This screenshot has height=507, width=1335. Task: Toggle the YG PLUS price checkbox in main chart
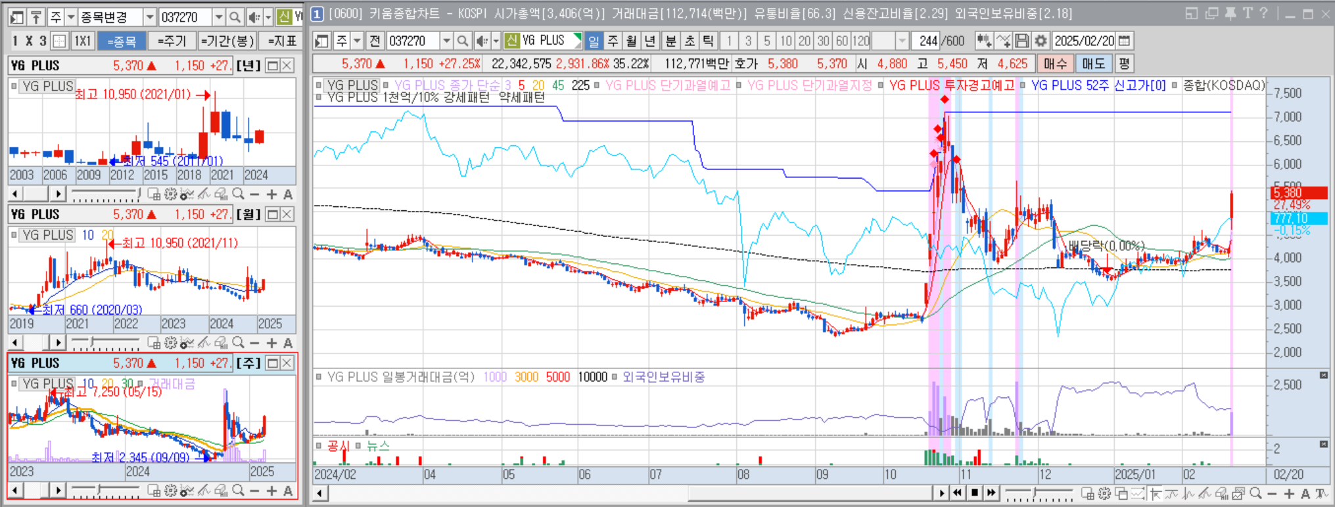(319, 85)
